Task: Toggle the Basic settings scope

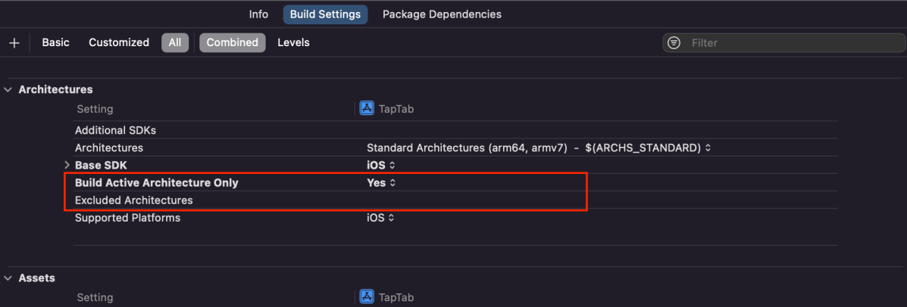Action: point(55,43)
